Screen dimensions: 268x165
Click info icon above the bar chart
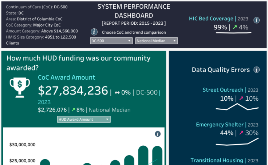pyautogui.click(x=158, y=134)
